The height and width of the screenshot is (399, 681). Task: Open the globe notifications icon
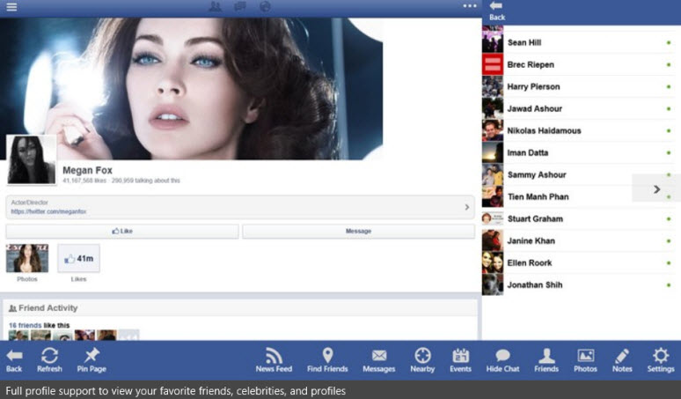pos(265,6)
